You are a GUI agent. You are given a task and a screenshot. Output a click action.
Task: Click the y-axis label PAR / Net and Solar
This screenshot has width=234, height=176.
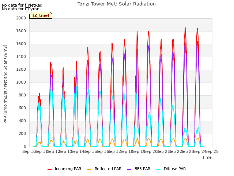[5, 84]
